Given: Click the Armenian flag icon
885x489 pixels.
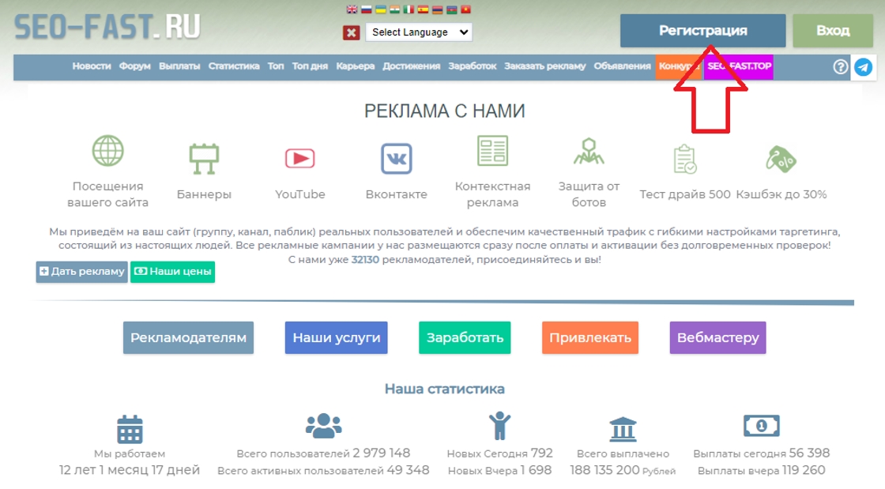Looking at the screenshot, I should [437, 9].
